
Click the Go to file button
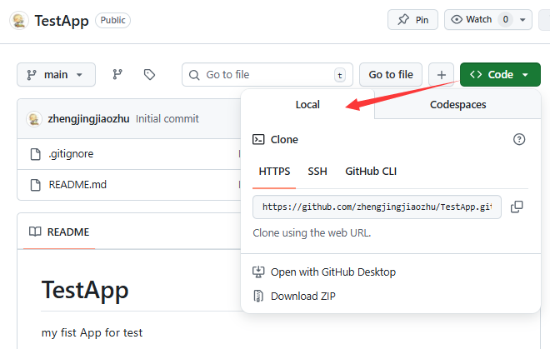pos(391,75)
